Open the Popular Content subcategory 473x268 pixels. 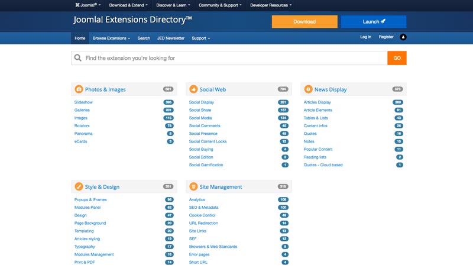tap(318, 150)
